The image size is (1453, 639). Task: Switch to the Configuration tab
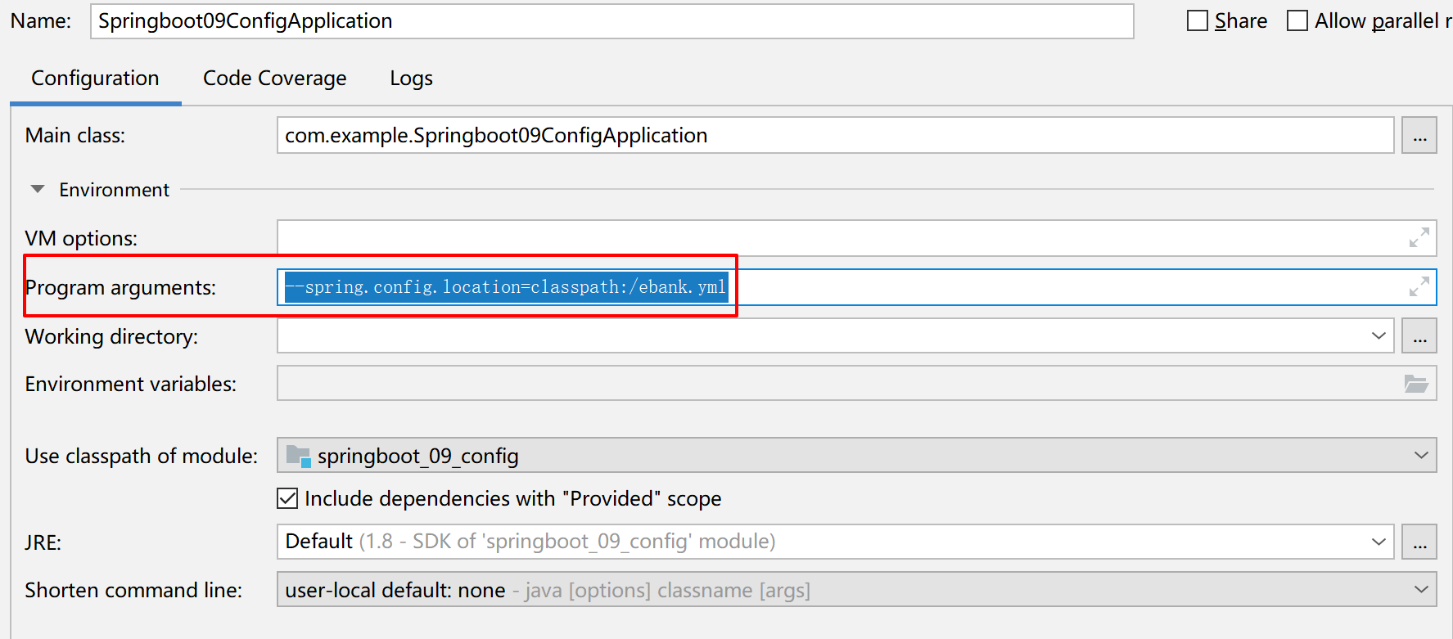point(95,79)
